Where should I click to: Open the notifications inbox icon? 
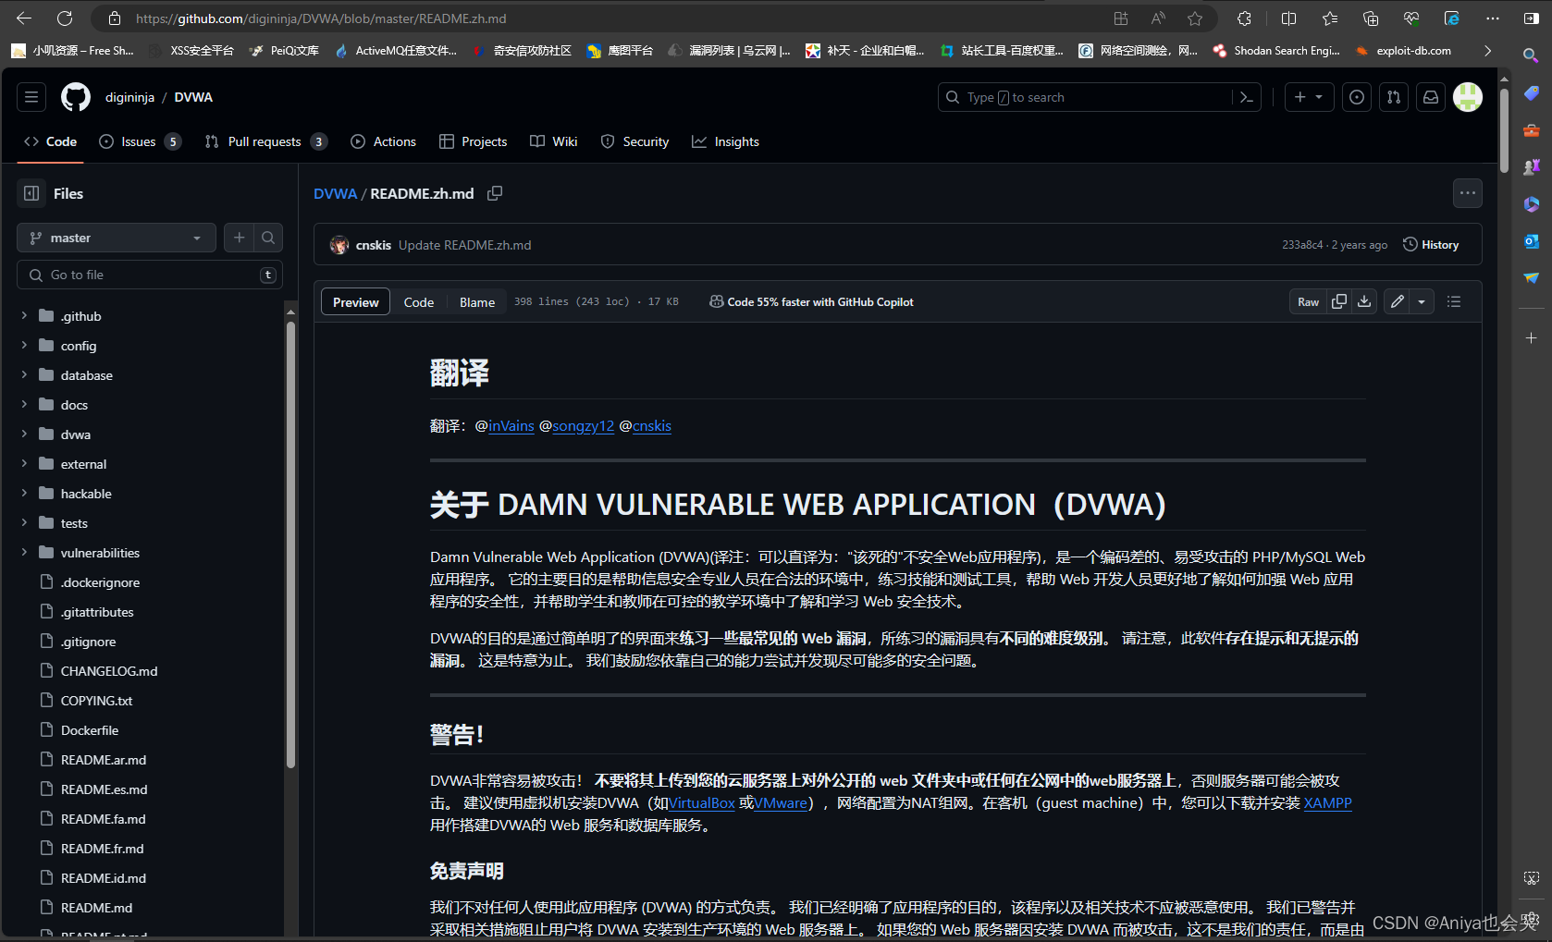(x=1431, y=97)
